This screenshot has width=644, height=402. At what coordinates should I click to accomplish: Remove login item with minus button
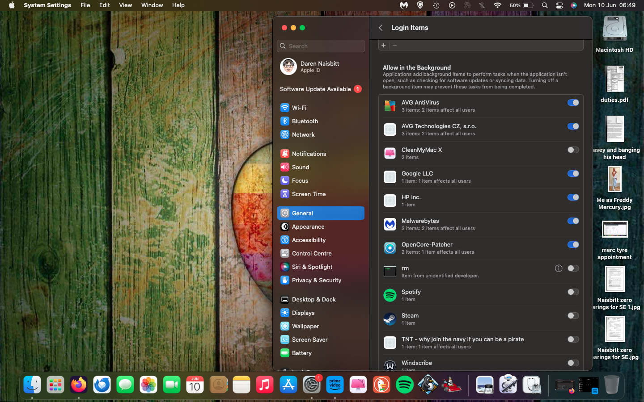pos(394,45)
